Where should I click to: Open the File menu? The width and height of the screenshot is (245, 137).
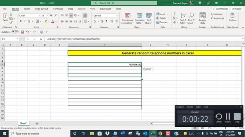click(x=5, y=9)
